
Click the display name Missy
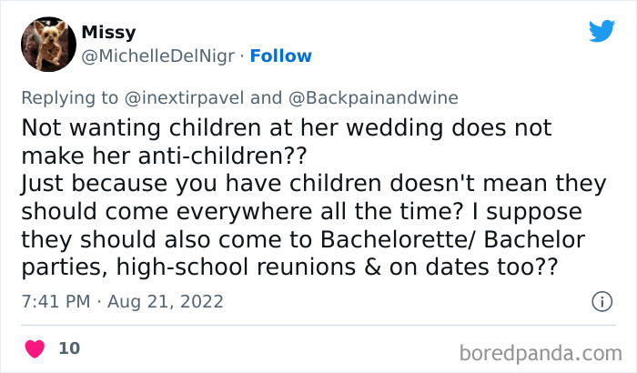pyautogui.click(x=108, y=33)
